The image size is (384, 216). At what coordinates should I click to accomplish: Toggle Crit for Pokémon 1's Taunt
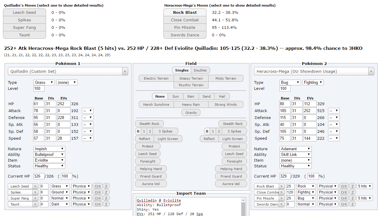point(98,204)
